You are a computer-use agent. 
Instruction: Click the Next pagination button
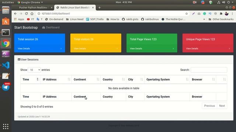(x=222, y=106)
